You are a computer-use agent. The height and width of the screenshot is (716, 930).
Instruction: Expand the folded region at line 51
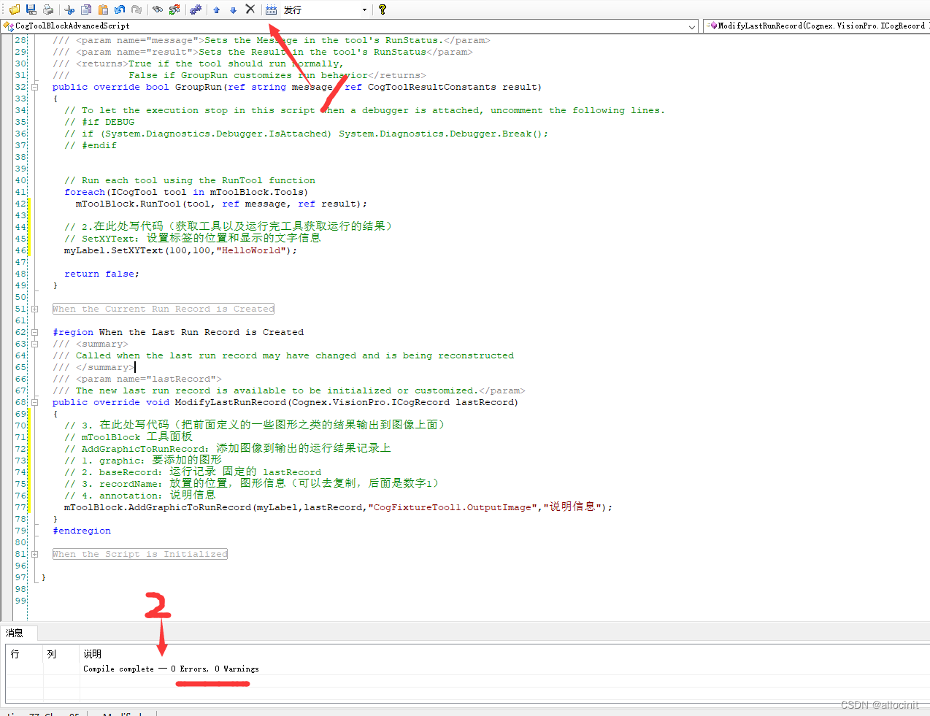(x=34, y=309)
